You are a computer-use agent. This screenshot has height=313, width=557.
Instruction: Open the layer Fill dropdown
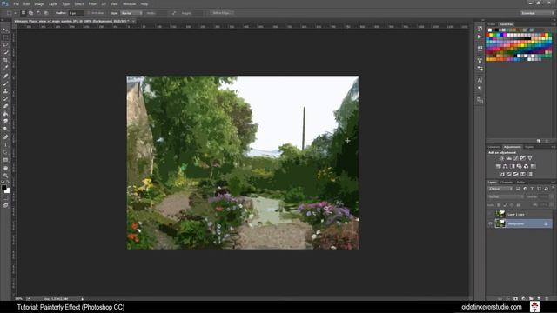coord(551,205)
